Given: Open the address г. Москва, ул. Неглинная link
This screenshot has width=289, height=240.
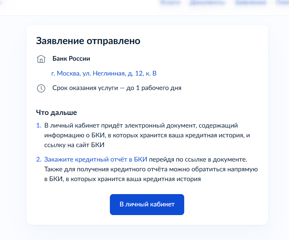Looking at the screenshot, I should [x=104, y=73].
